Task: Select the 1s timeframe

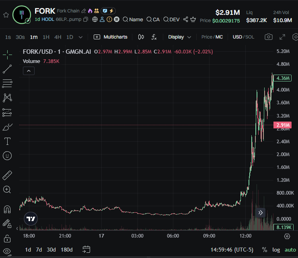Action: pyautogui.click(x=8, y=37)
